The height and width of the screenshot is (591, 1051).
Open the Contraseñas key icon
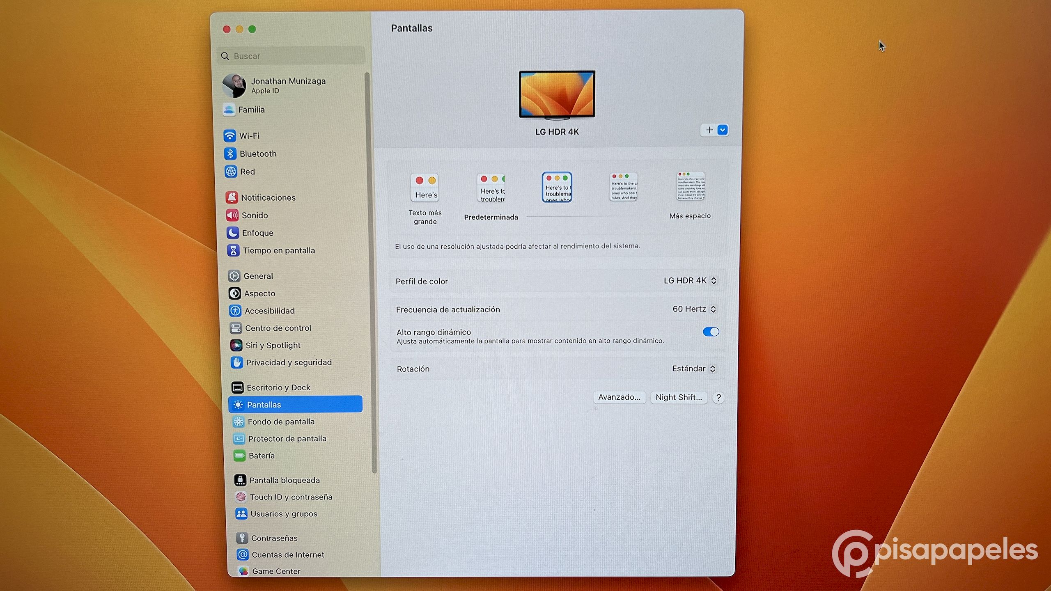point(242,538)
